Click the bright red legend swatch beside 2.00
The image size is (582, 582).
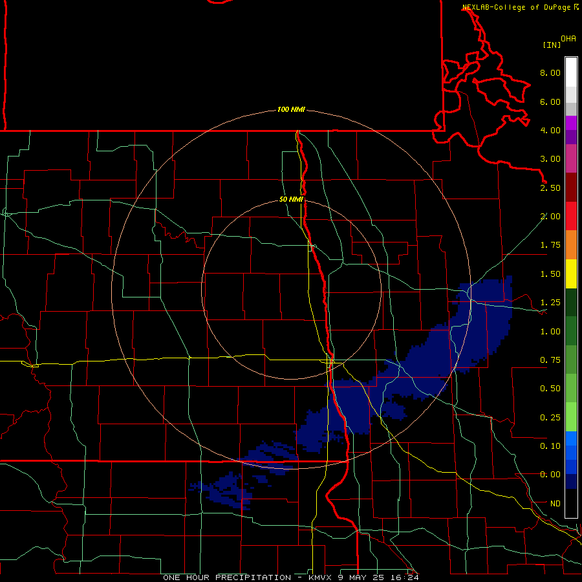click(x=571, y=216)
